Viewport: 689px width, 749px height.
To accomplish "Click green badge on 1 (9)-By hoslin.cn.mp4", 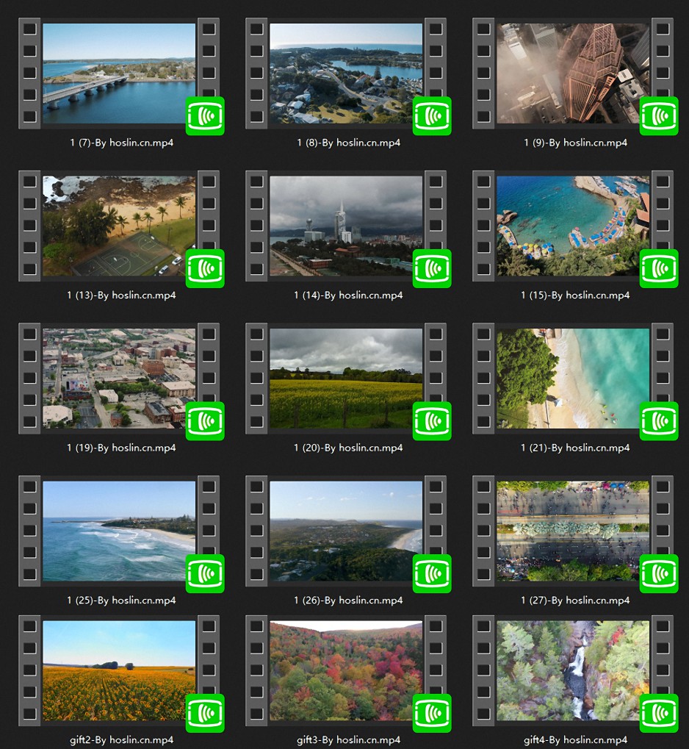I will coord(659,115).
